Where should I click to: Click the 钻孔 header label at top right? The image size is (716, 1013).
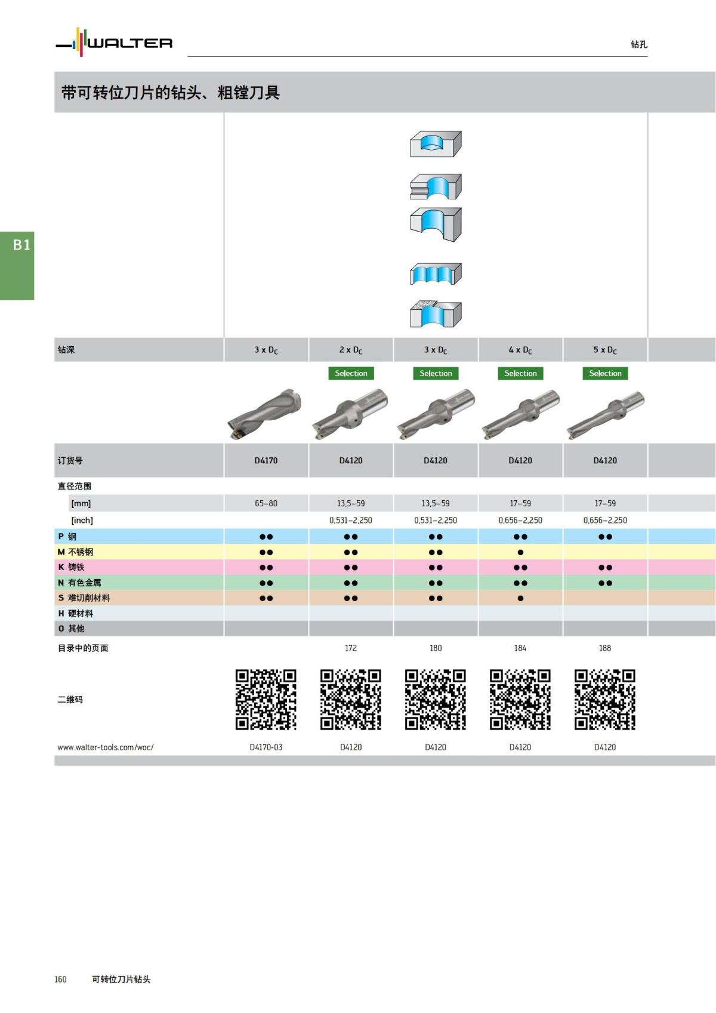coord(639,44)
